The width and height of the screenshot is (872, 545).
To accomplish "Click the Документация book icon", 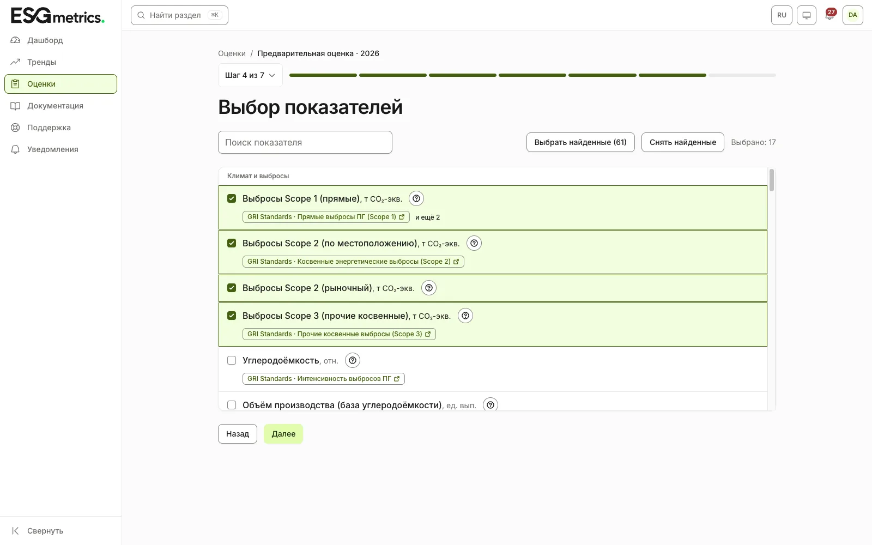I will 15,106.
